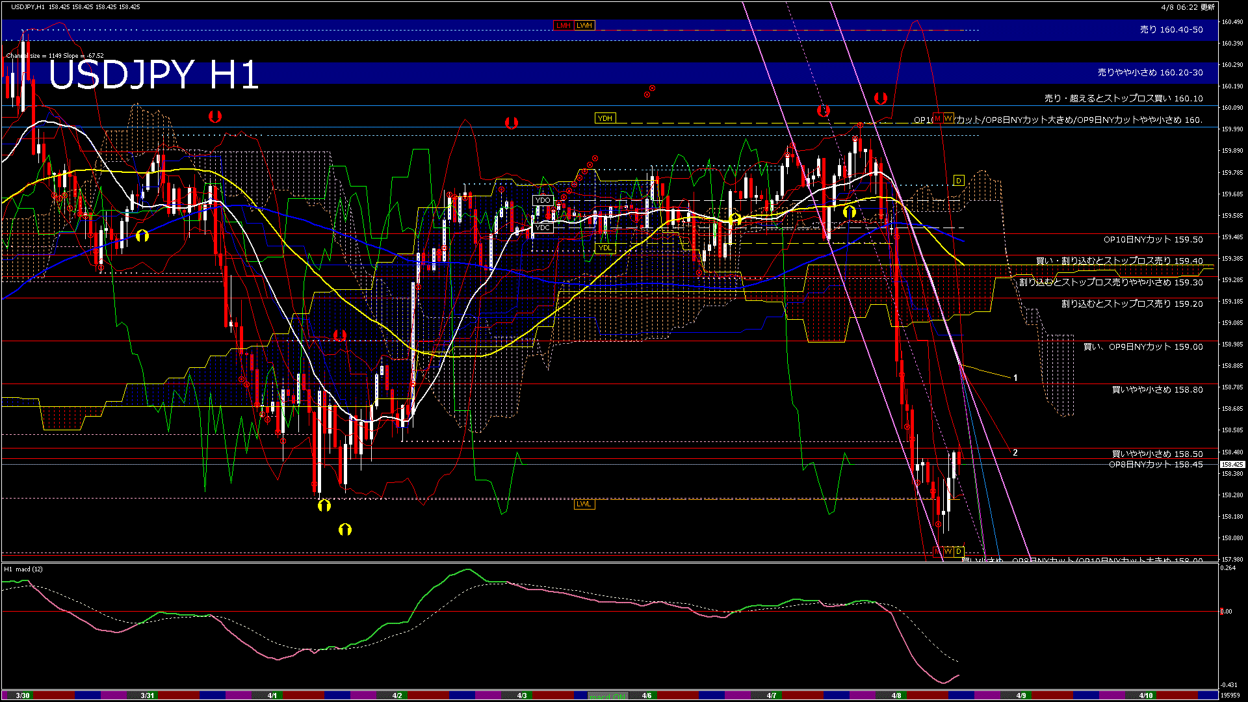Click the lowest yellow up-arrow signal marker

tap(345, 530)
